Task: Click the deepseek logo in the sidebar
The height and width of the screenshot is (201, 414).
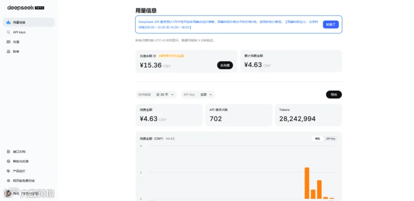Action: (26, 8)
